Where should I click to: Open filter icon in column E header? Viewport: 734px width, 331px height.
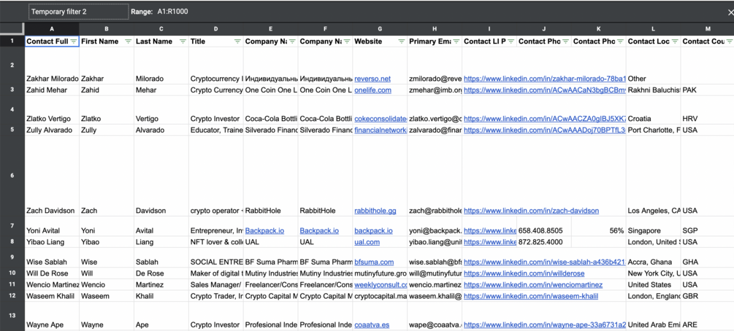[x=292, y=42]
